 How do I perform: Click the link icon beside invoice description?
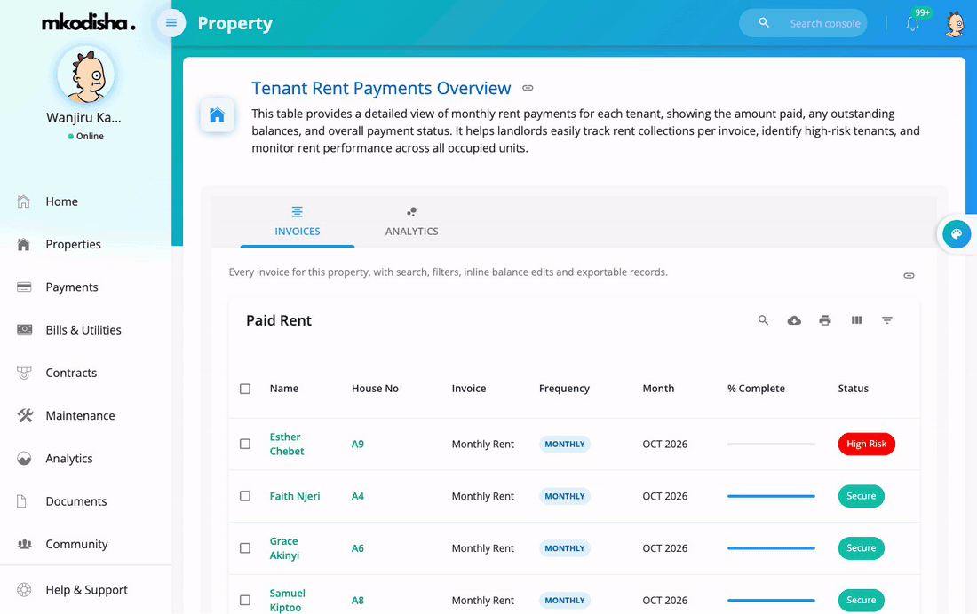tap(909, 275)
